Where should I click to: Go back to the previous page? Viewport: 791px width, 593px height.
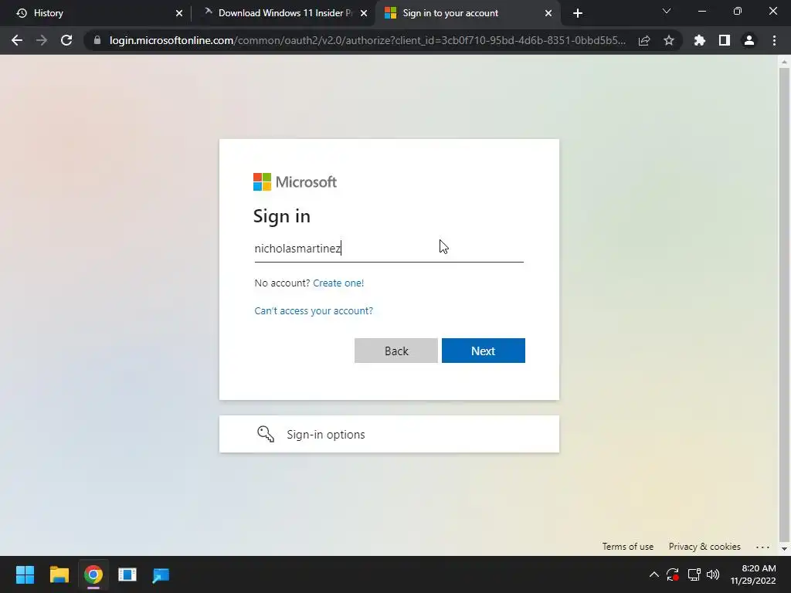[x=17, y=40]
